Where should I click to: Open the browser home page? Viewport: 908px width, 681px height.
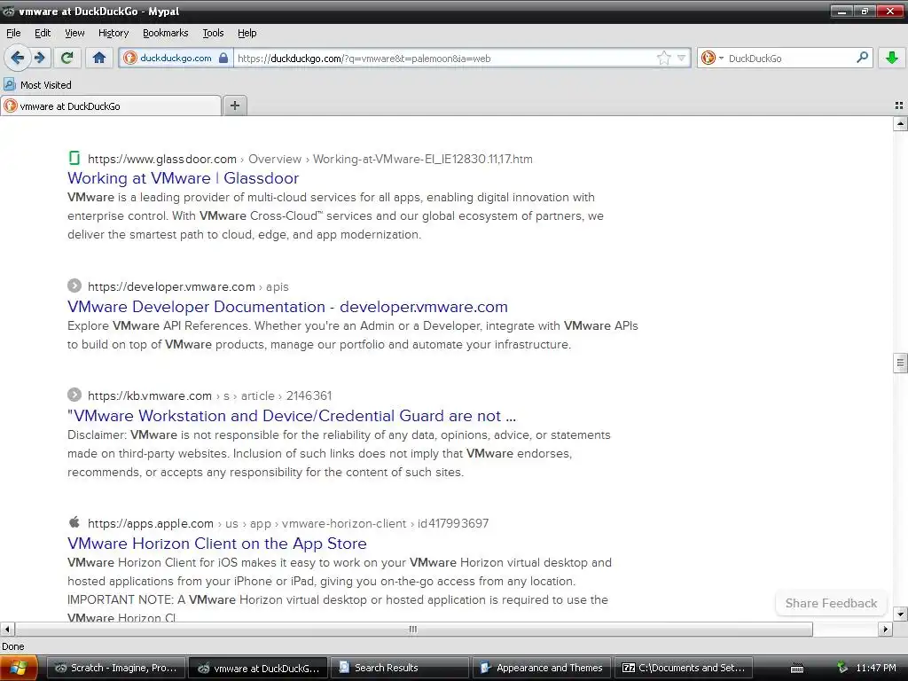point(99,58)
